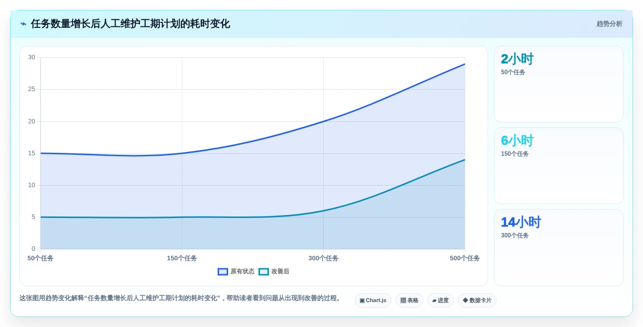
Task: Click the y-axis value 25
Action: pyautogui.click(x=31, y=89)
